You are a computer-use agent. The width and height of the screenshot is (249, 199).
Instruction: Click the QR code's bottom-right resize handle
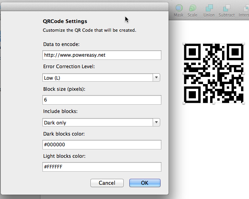[243, 103]
